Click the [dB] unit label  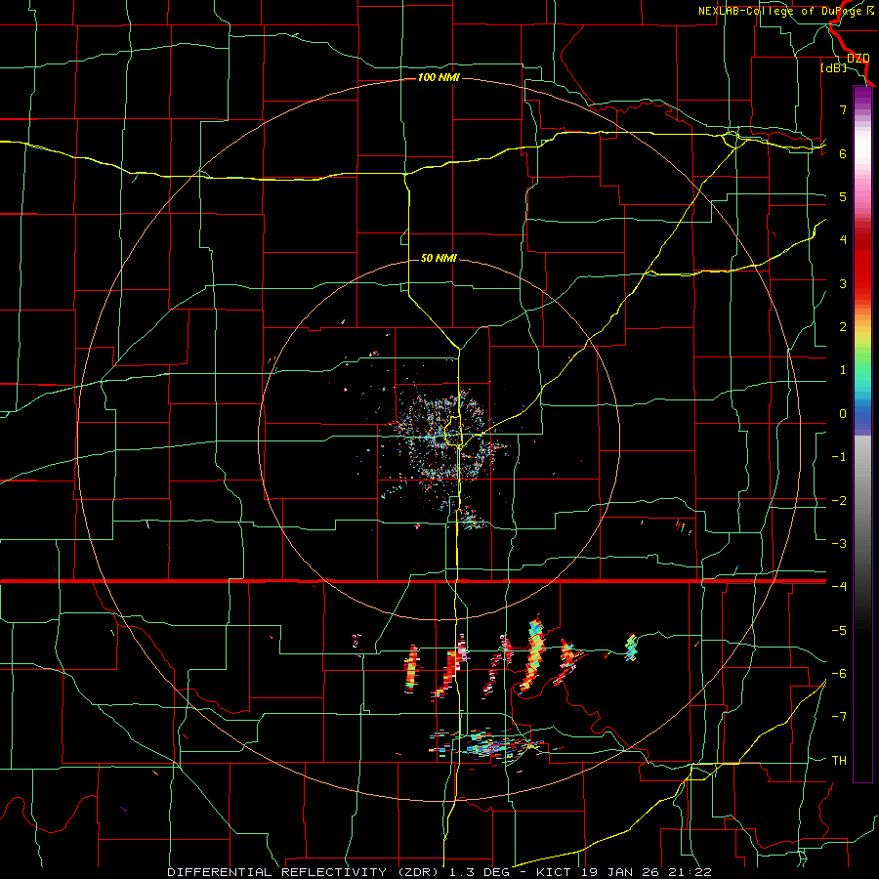pos(834,68)
